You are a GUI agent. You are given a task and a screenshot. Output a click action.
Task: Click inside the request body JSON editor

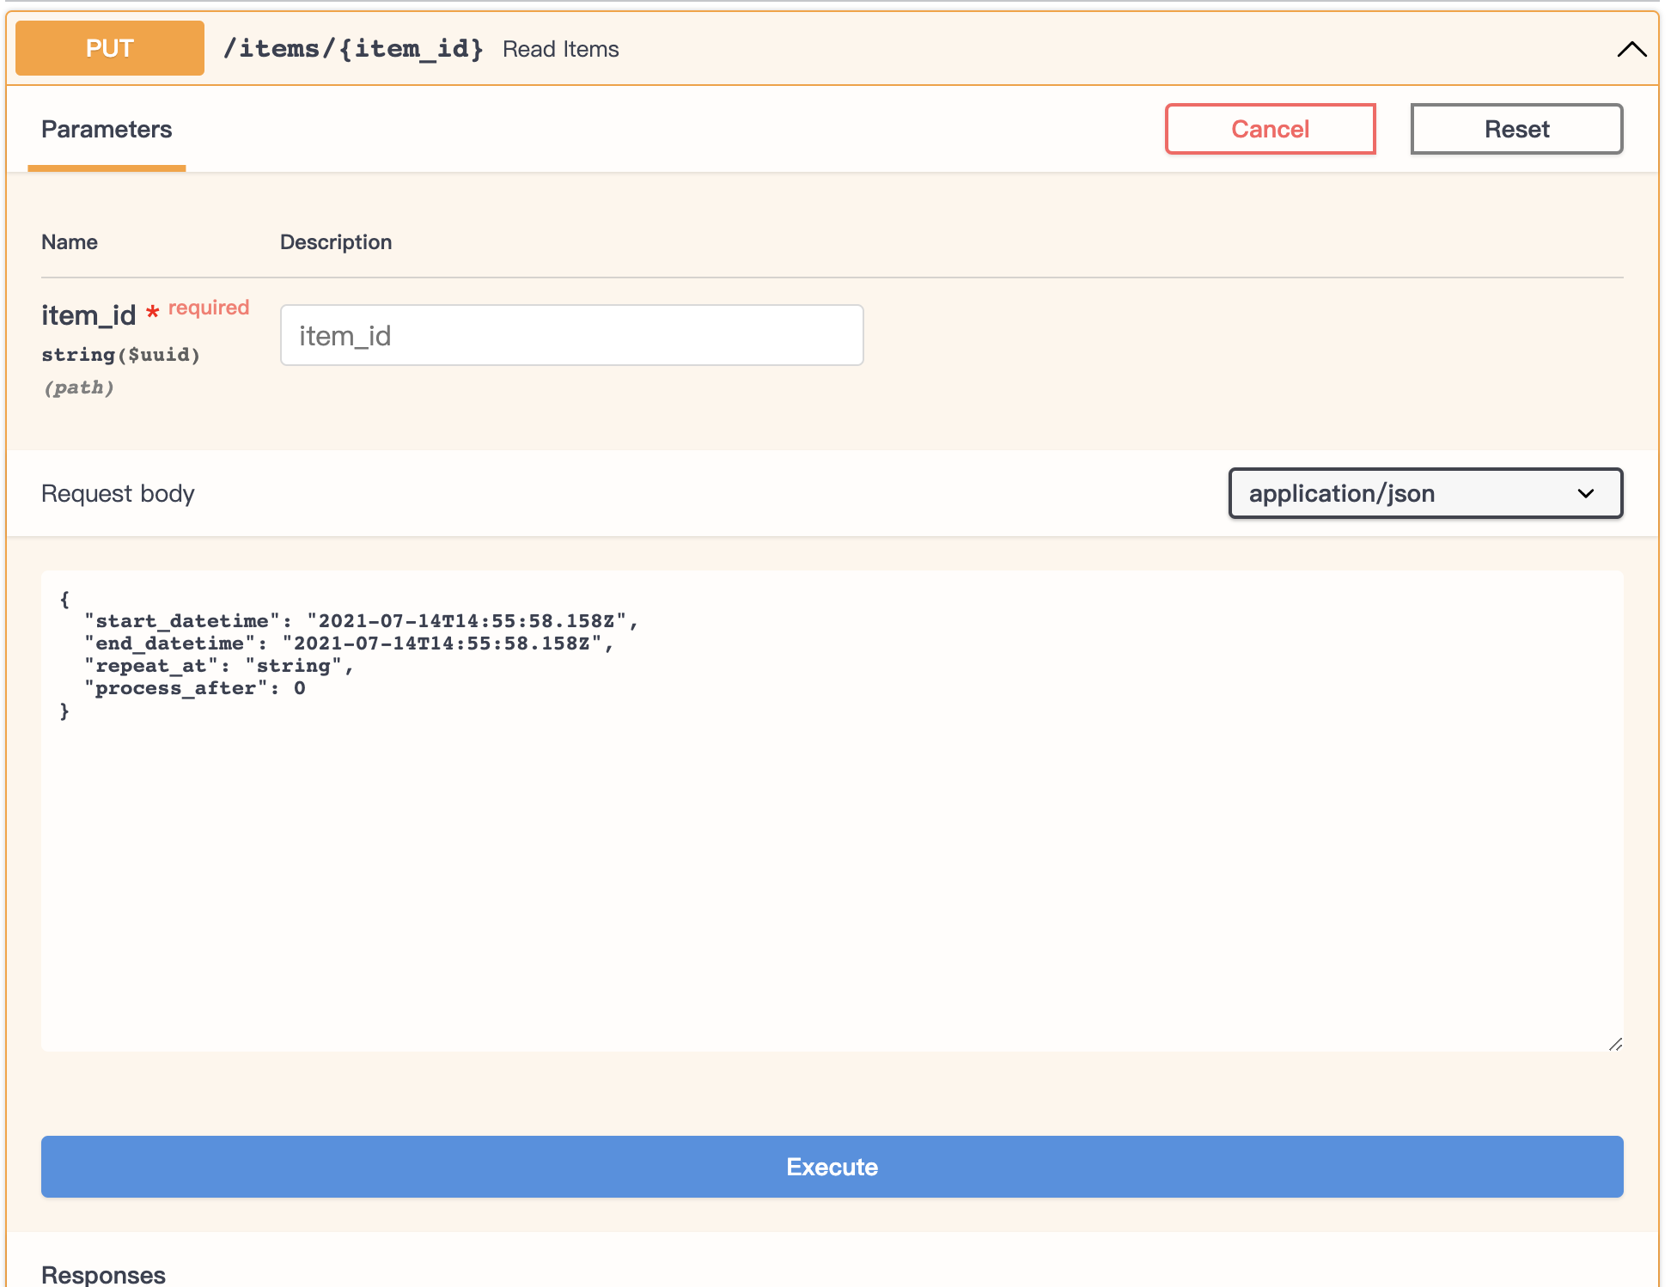(832, 811)
